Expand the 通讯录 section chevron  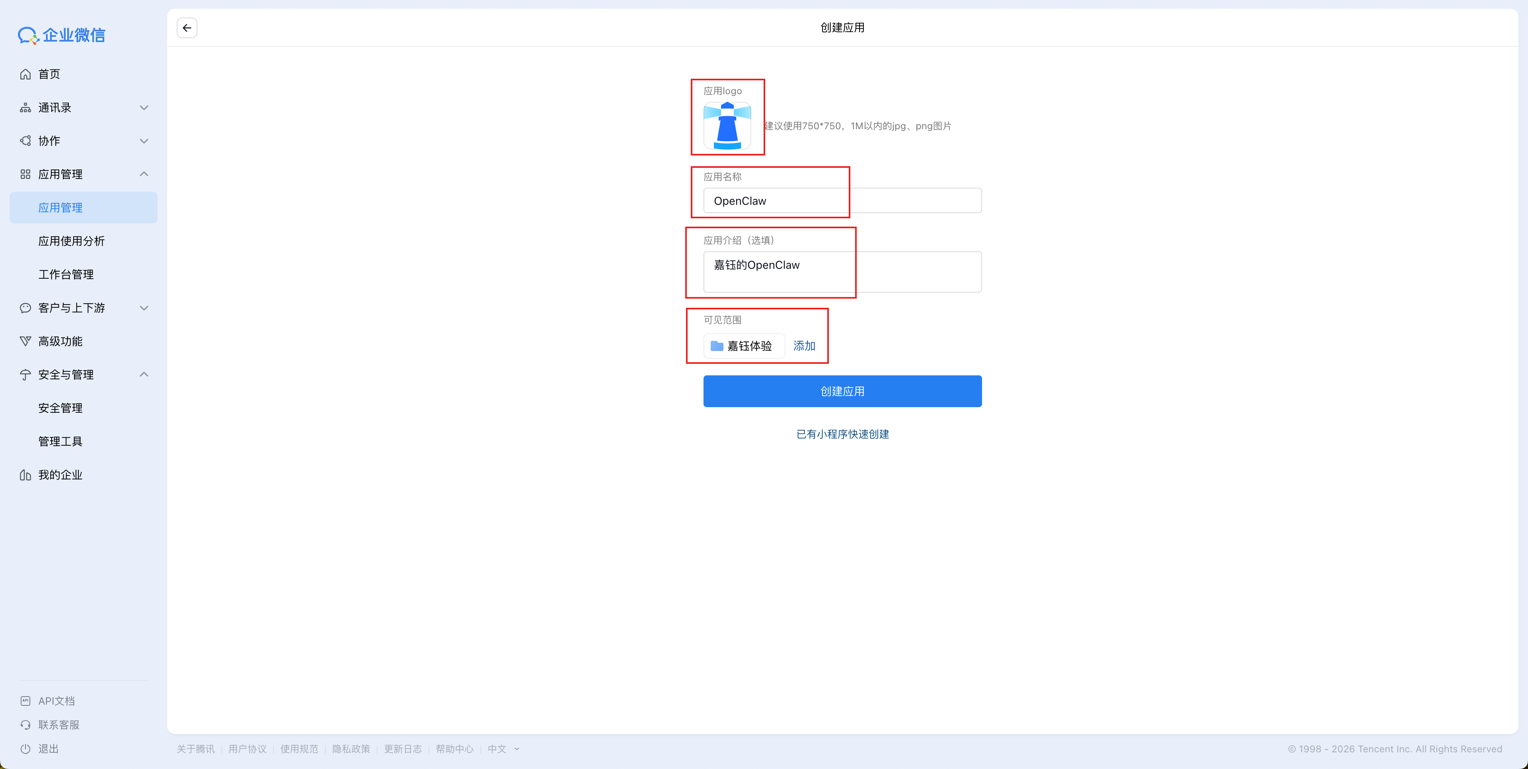(x=144, y=108)
